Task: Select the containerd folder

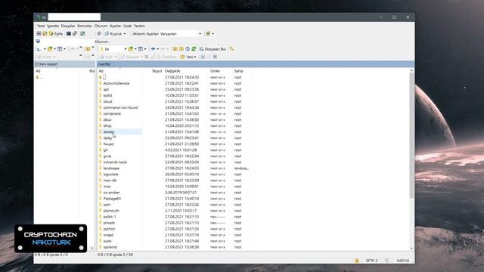Action: coord(112,114)
